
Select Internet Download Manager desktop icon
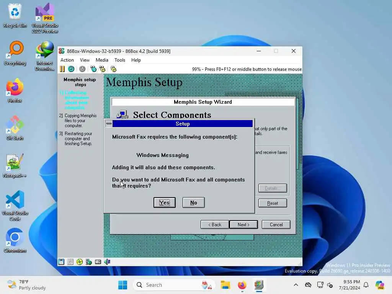[x=45, y=56]
